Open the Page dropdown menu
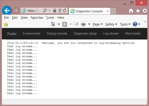149x106 pixels. coord(98,24)
